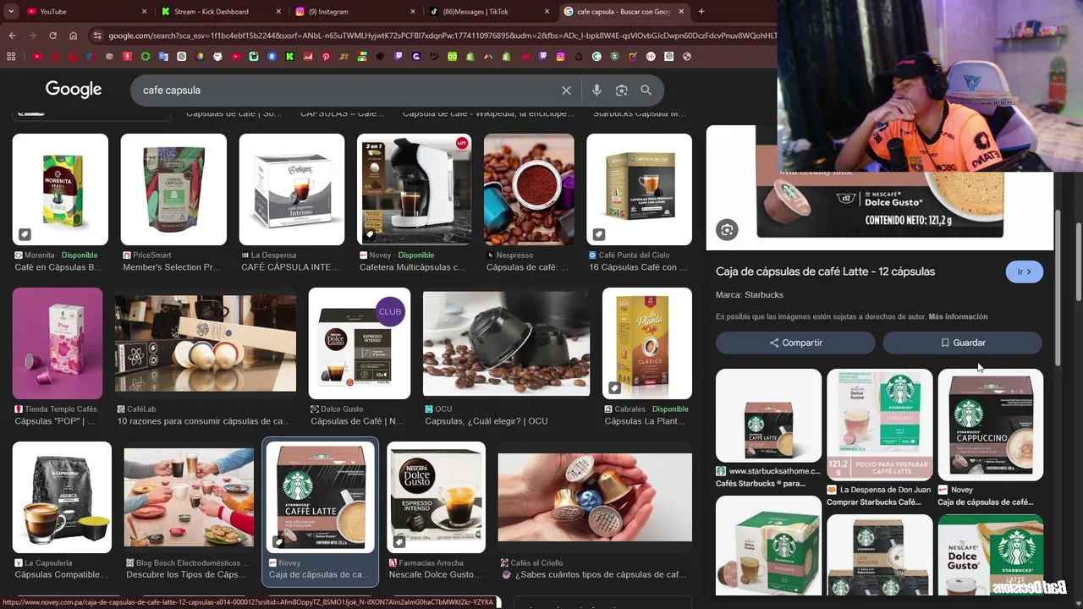Open Nespresso coffee beans image
Screen dimensions: 1083x609
coord(529,189)
